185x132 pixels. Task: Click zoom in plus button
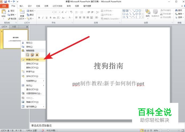pyautogui.click(x=179, y=130)
